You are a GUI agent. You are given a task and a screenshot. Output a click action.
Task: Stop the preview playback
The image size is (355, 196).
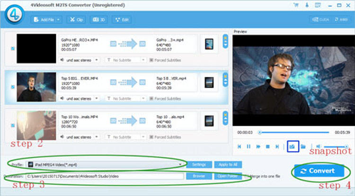click(267, 147)
